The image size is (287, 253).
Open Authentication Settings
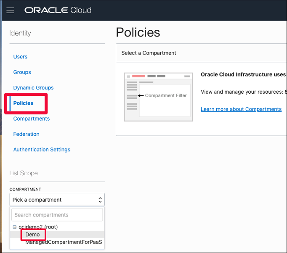[42, 150]
